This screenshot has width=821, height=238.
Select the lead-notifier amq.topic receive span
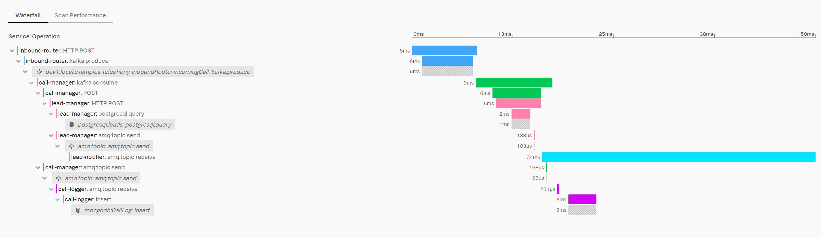[x=113, y=157]
